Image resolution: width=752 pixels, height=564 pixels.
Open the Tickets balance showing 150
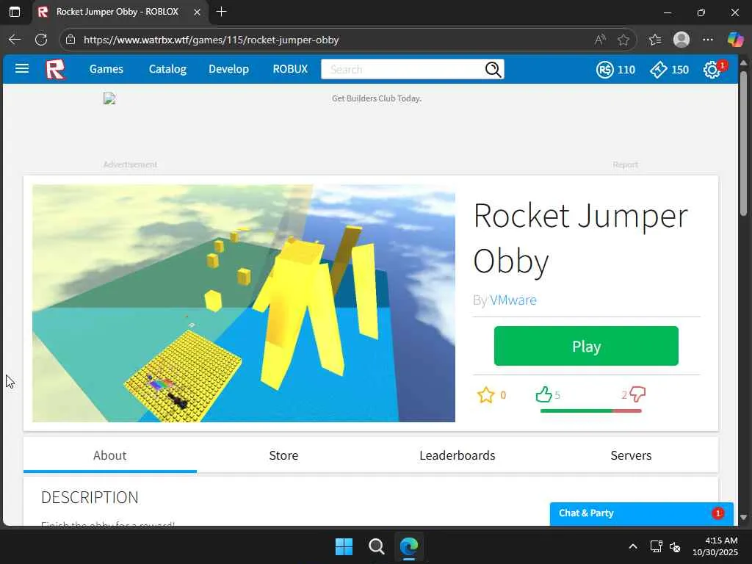coord(670,70)
